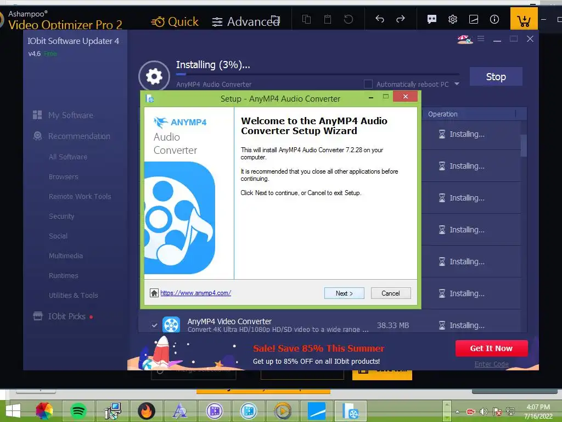Click the Ashampoo reset circular arrow icon

(x=349, y=19)
